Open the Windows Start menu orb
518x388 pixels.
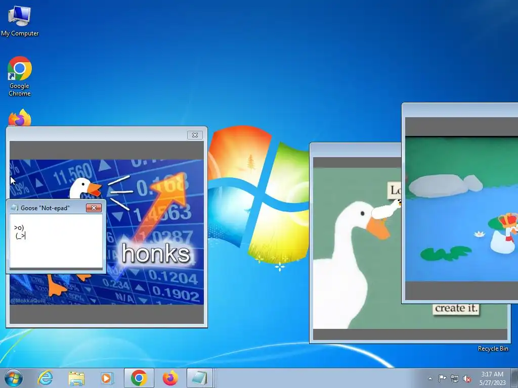(14, 378)
